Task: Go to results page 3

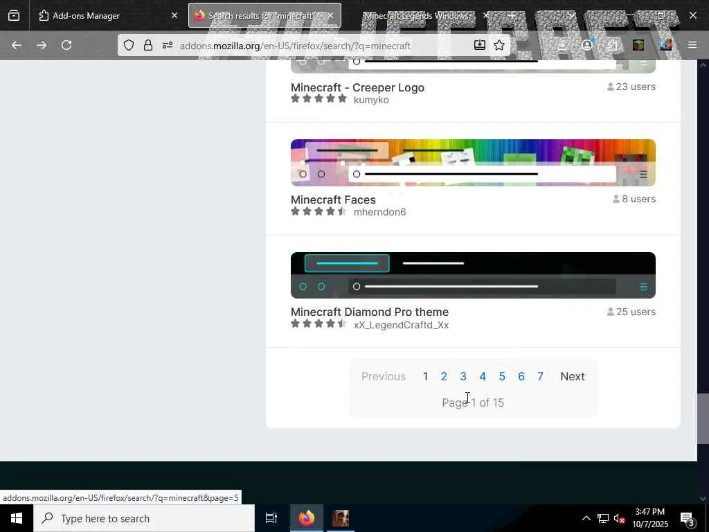Action: coord(463,376)
